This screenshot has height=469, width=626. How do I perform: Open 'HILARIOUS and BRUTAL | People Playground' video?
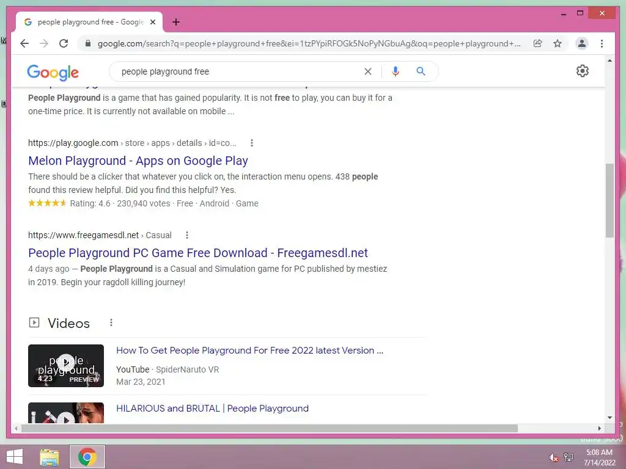(x=212, y=409)
